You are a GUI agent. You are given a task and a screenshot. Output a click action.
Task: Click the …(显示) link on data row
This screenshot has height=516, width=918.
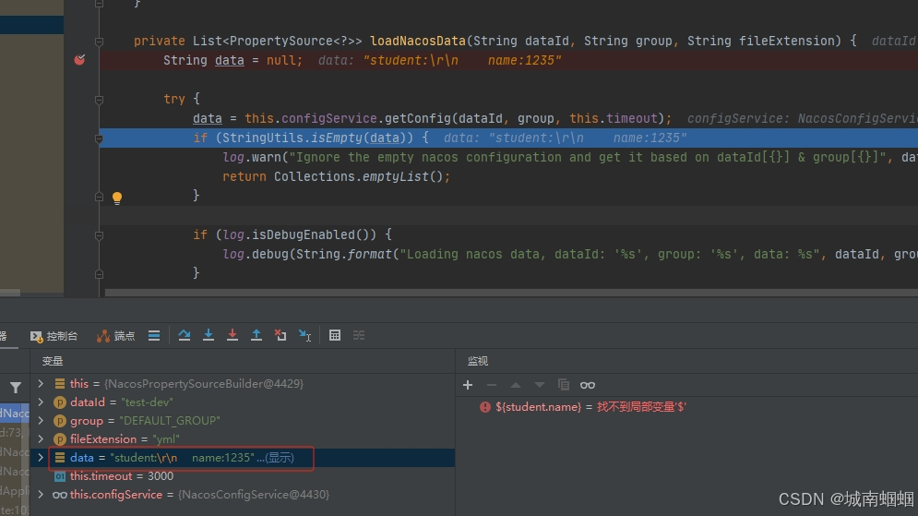pyautogui.click(x=275, y=458)
